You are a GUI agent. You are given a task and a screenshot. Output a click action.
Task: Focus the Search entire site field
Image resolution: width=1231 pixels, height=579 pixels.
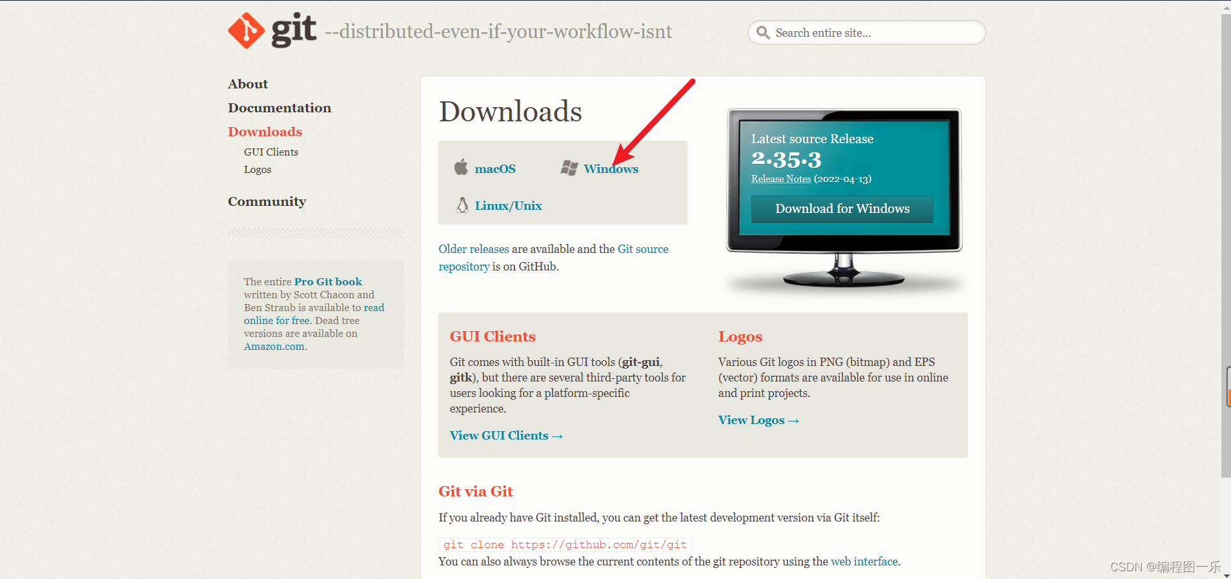866,32
